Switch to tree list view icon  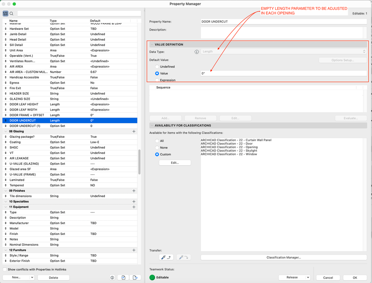click(x=6, y=13)
